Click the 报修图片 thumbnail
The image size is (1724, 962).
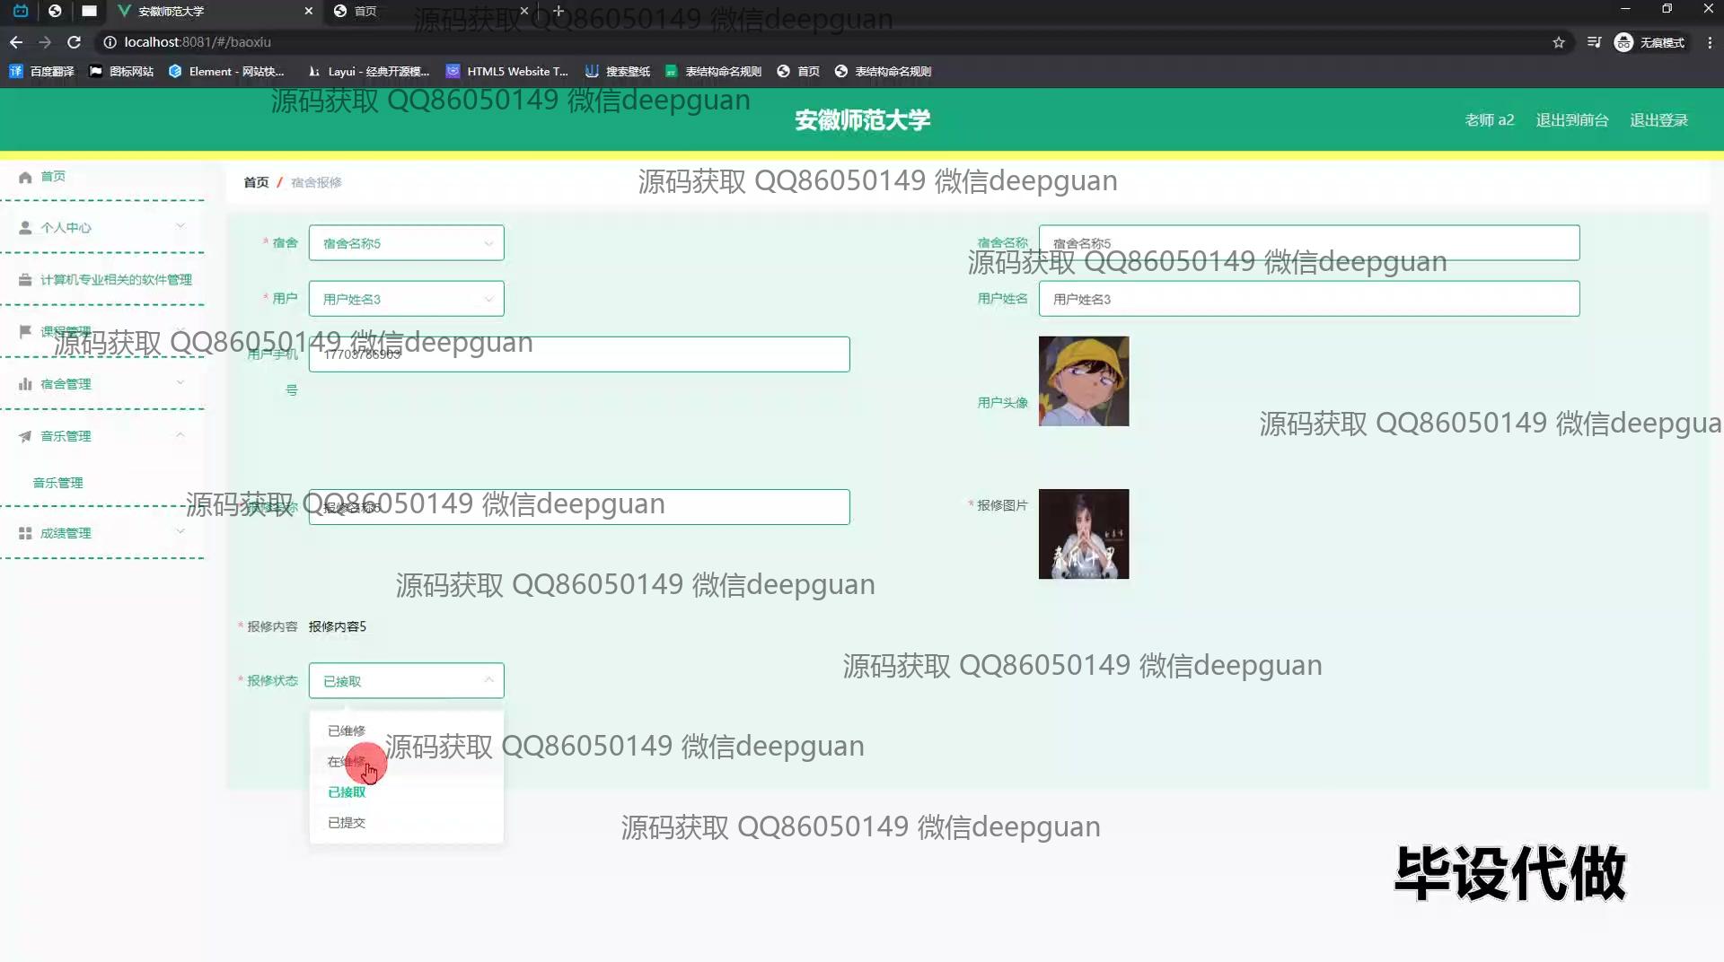(x=1083, y=534)
